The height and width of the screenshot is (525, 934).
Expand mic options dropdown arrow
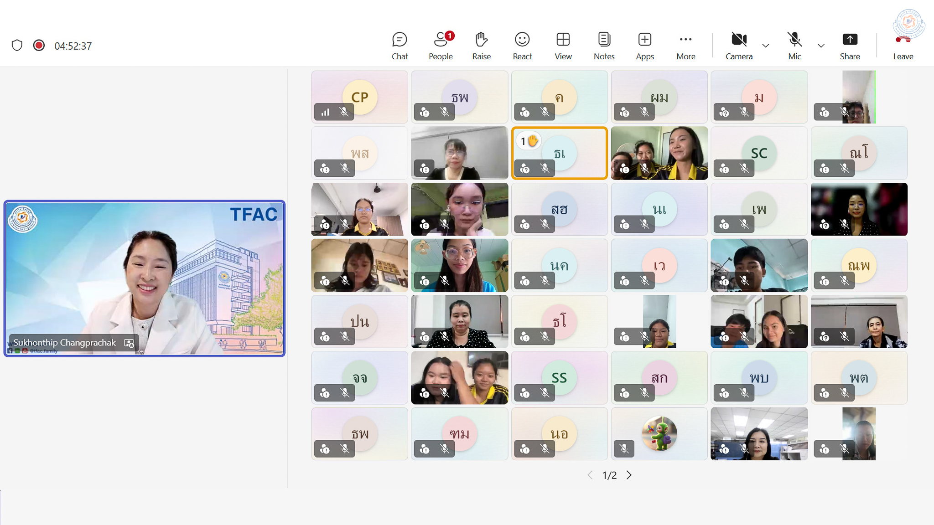coord(821,46)
